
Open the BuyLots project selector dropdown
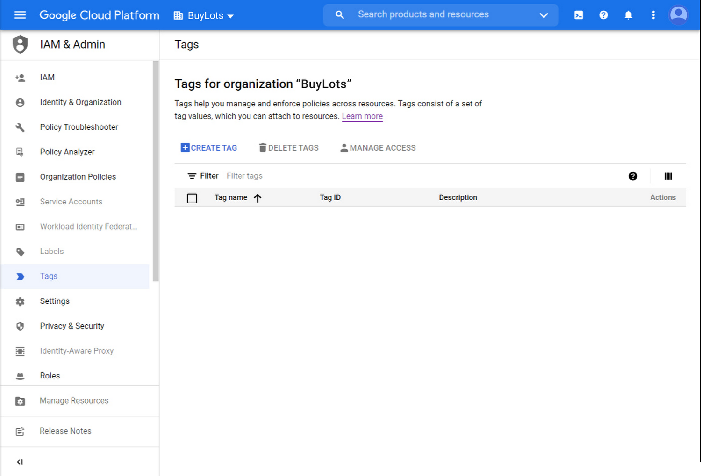pyautogui.click(x=204, y=15)
